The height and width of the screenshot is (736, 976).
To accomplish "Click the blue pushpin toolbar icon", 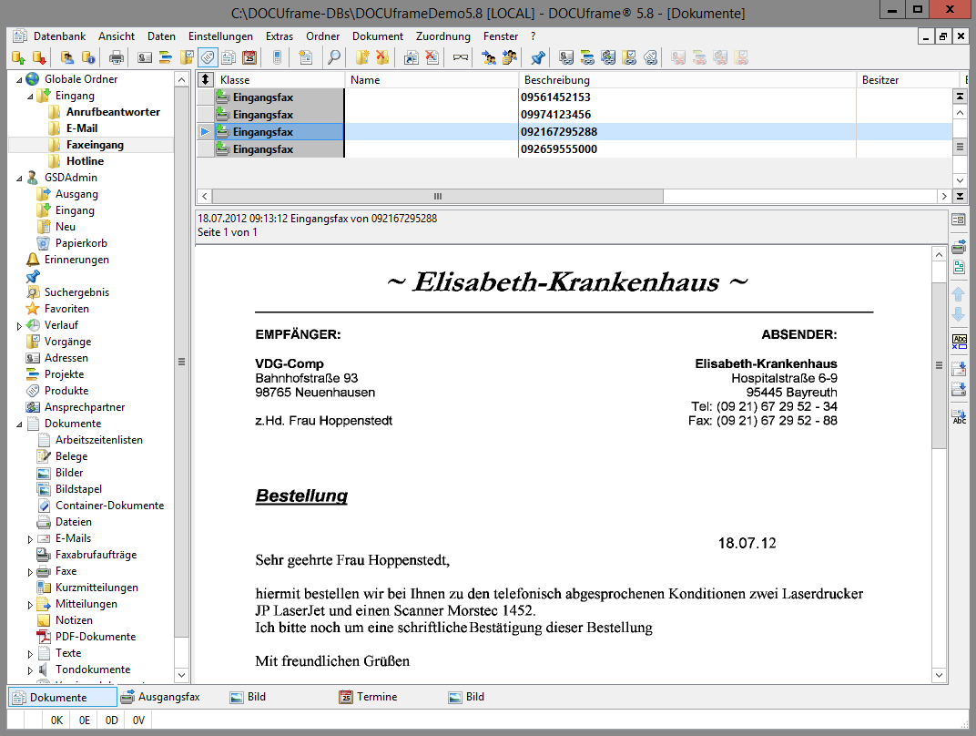I will (x=537, y=57).
